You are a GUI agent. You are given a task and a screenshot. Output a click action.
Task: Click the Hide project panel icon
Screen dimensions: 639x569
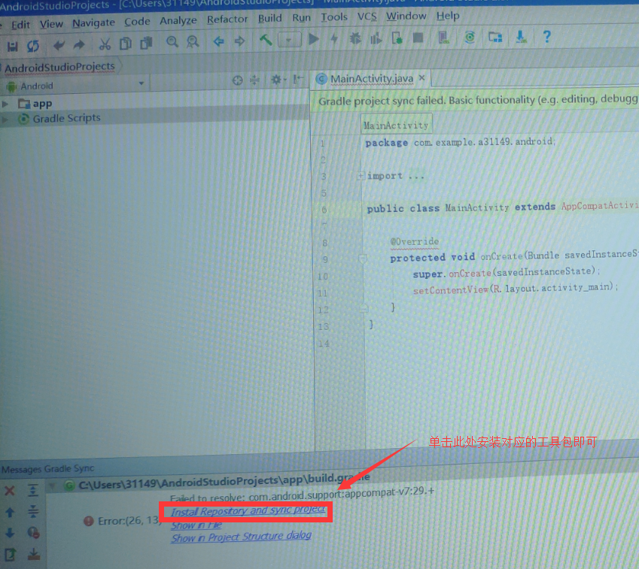coord(298,79)
